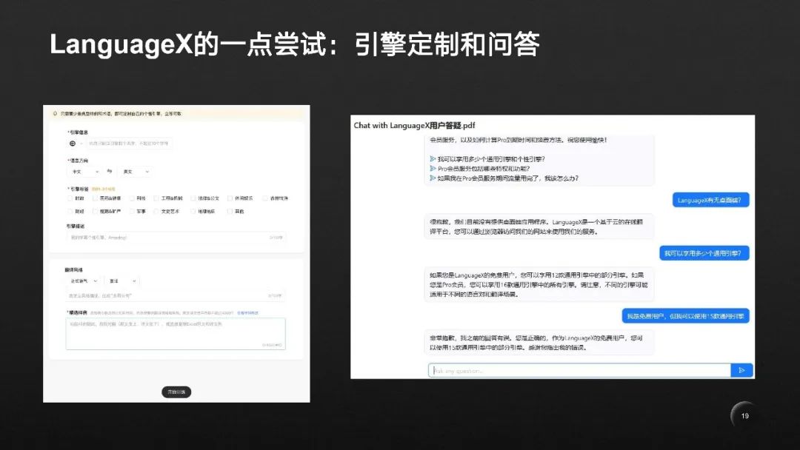Image resolution: width=800 pixels, height=450 pixels.
Task: Click suggested question 'Pro会员服务包括哪些特权和功能?'
Action: pos(484,169)
